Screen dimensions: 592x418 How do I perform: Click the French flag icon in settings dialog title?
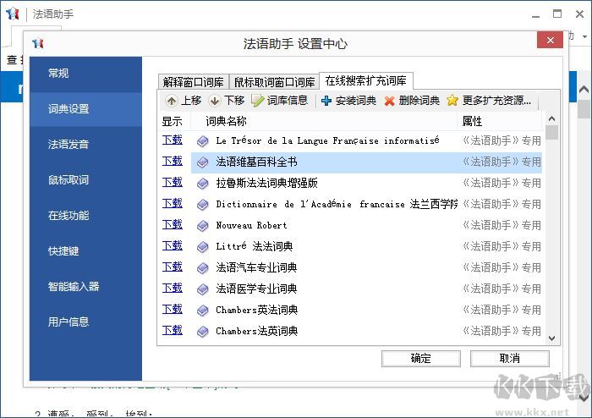click(38, 43)
